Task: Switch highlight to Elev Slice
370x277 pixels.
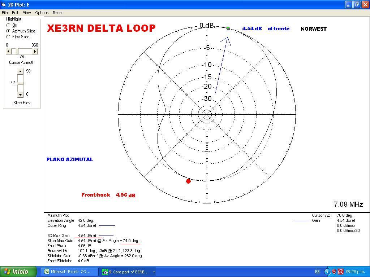Action: click(x=8, y=37)
